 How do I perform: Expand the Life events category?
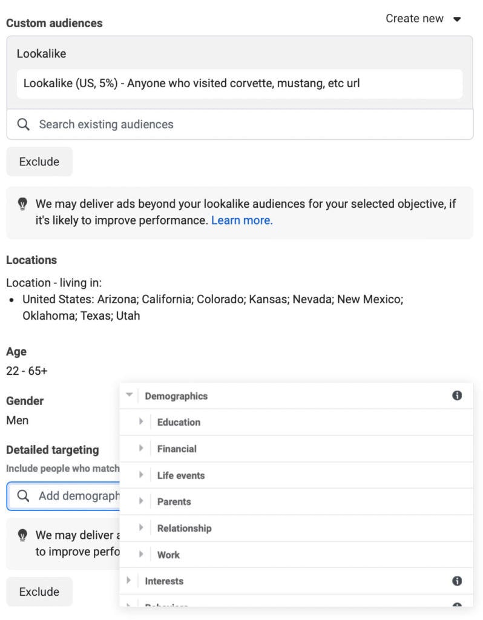coord(141,475)
